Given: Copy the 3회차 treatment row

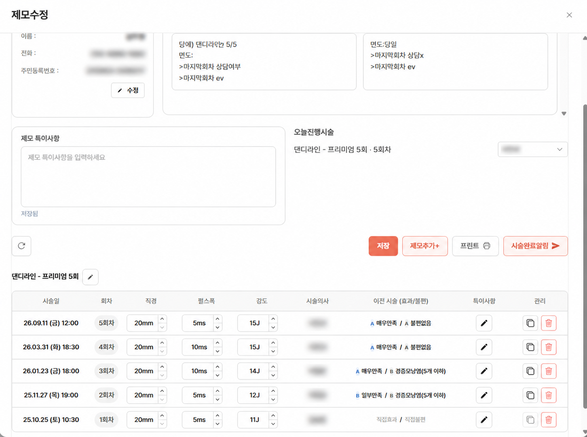Looking at the screenshot, I should point(530,371).
